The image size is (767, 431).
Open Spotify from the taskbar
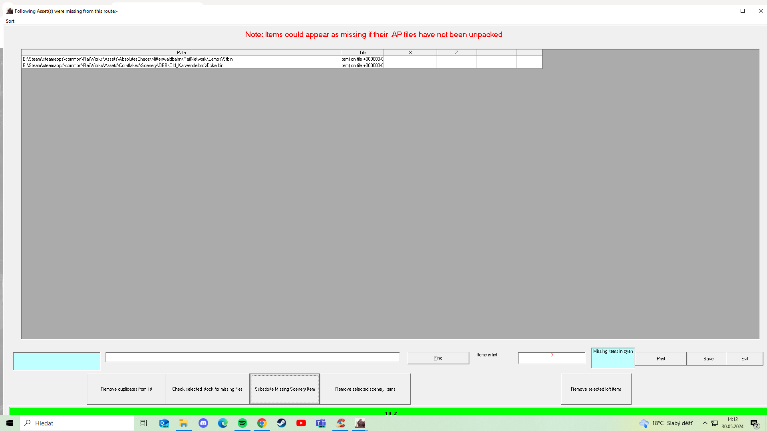242,423
